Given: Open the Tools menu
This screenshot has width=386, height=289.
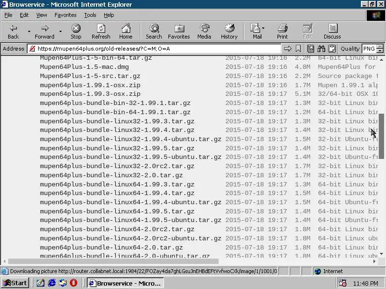Looking at the screenshot, I should click(90, 15).
